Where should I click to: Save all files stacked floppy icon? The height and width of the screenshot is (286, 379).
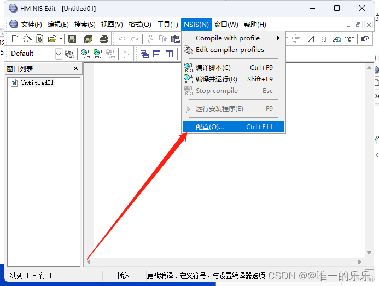click(88, 39)
